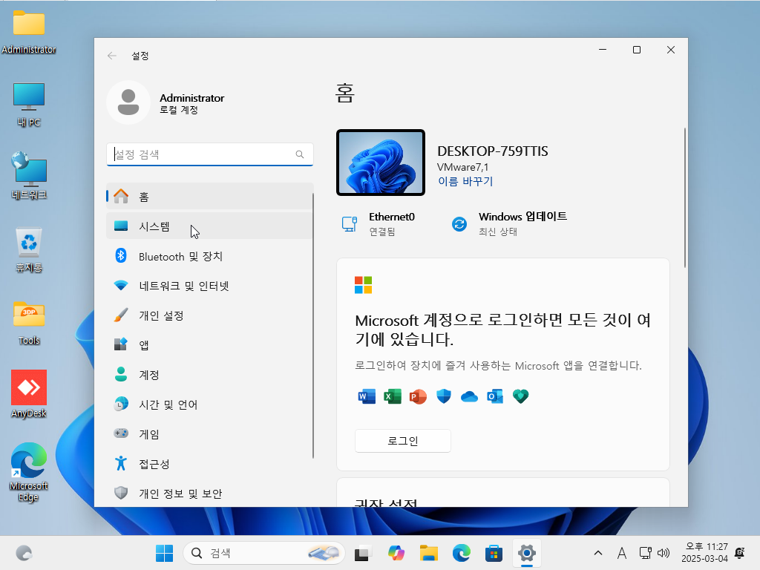Open Microsoft Store from the taskbar
The height and width of the screenshot is (570, 760).
(x=494, y=553)
